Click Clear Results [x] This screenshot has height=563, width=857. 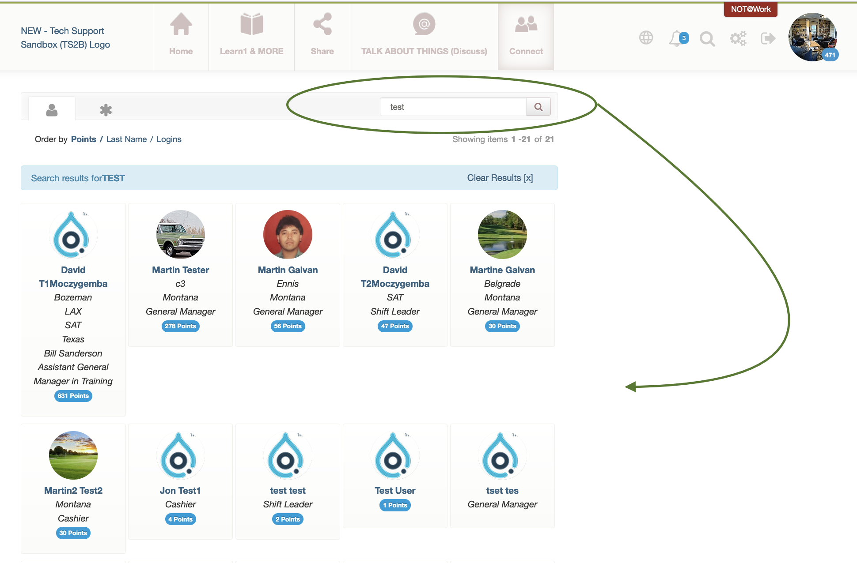[x=500, y=178]
